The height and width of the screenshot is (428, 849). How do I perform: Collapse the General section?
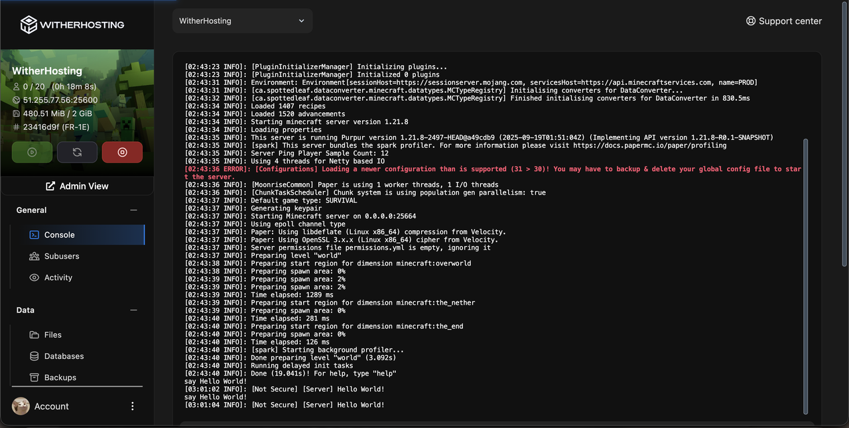coord(133,210)
